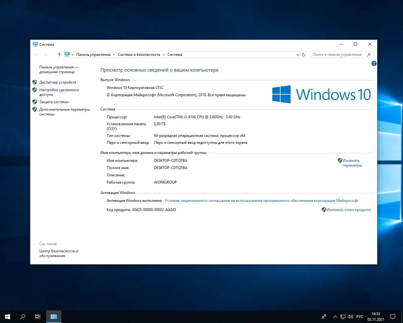Go up one level in Control Panel

click(x=59, y=55)
